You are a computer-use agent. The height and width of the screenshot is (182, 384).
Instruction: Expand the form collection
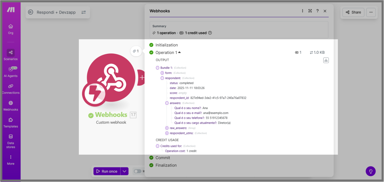(162, 73)
